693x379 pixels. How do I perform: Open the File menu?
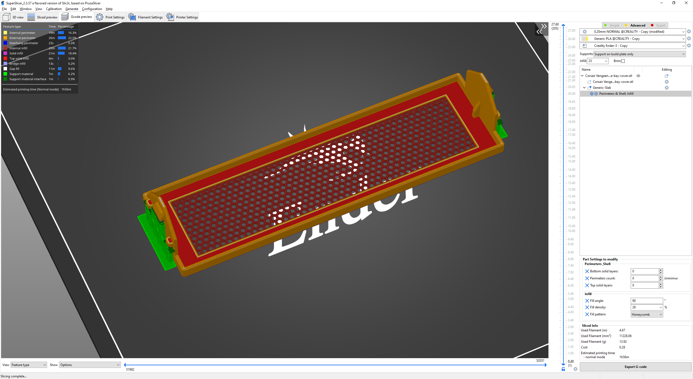[4, 9]
